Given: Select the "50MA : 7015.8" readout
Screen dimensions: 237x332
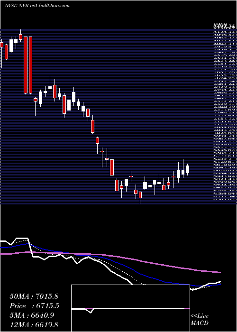Looking at the screenshot, I should tap(34, 296).
